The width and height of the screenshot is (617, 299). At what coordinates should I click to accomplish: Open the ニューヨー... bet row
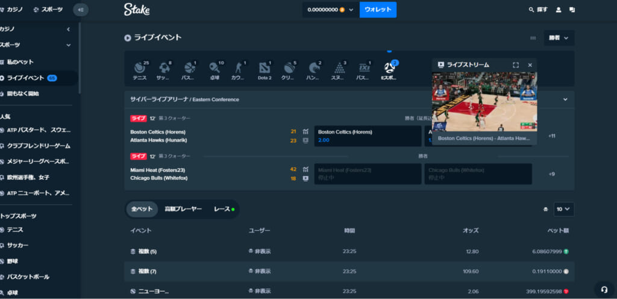[349, 292]
